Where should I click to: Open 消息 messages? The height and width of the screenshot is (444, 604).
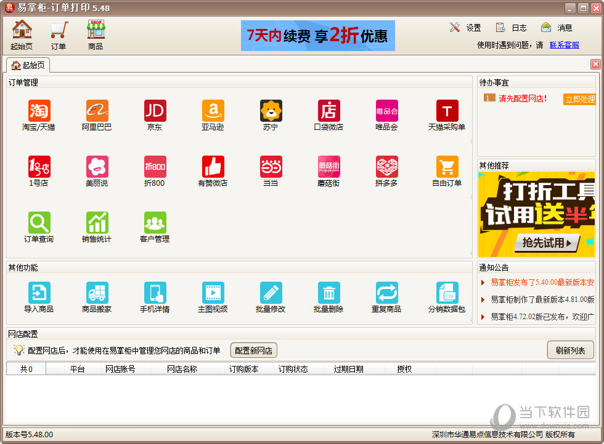[x=556, y=28]
